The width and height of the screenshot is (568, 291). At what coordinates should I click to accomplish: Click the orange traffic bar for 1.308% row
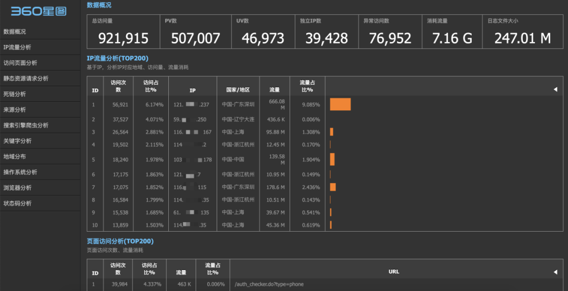tap(331, 132)
